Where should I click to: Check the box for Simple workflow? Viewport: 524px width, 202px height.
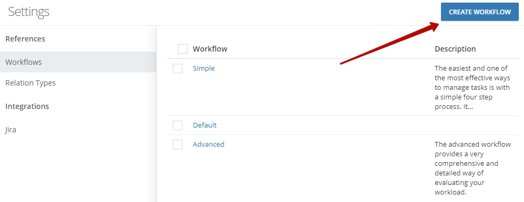[178, 69]
